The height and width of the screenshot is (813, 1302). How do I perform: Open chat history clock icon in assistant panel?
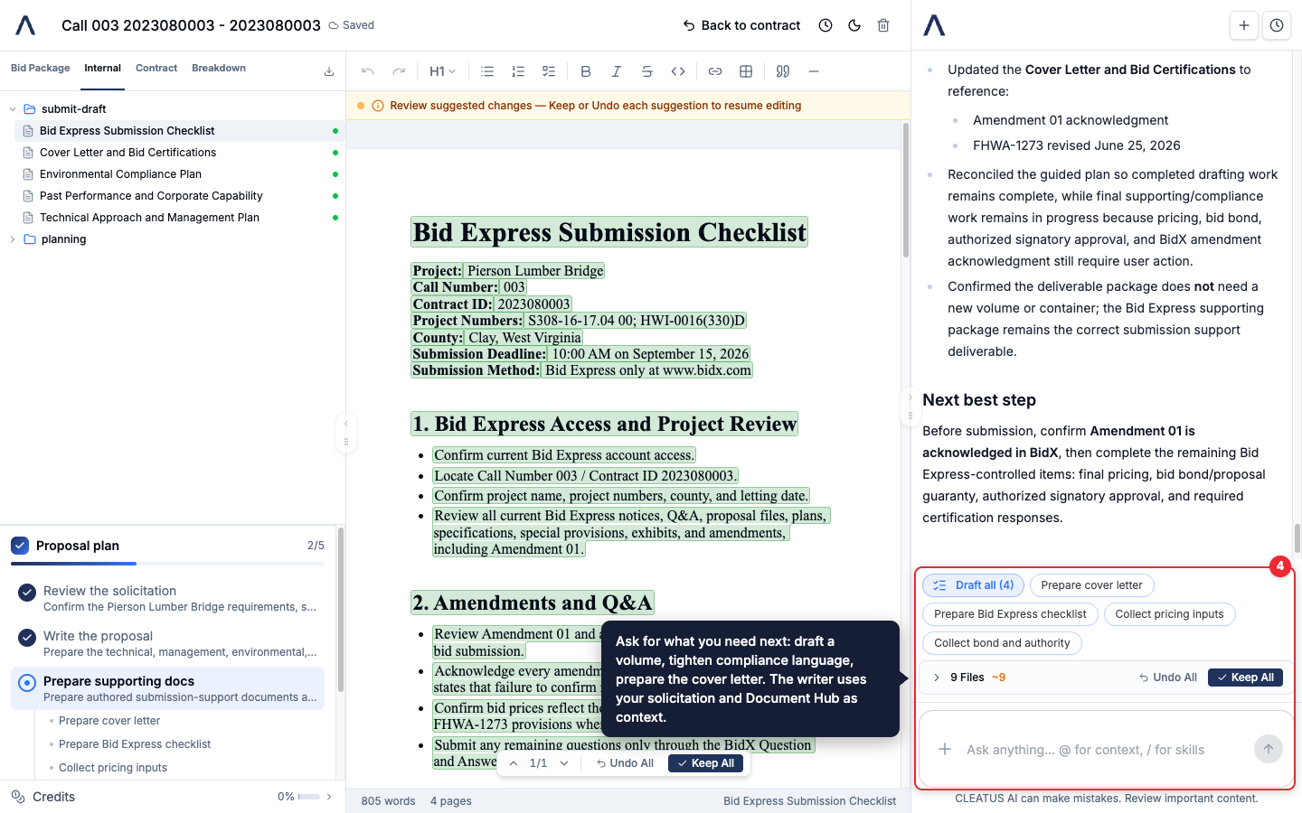(x=1277, y=25)
